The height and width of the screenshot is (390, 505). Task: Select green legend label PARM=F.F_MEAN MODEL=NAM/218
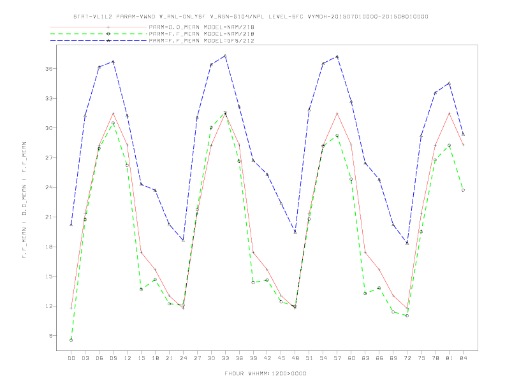(x=201, y=34)
